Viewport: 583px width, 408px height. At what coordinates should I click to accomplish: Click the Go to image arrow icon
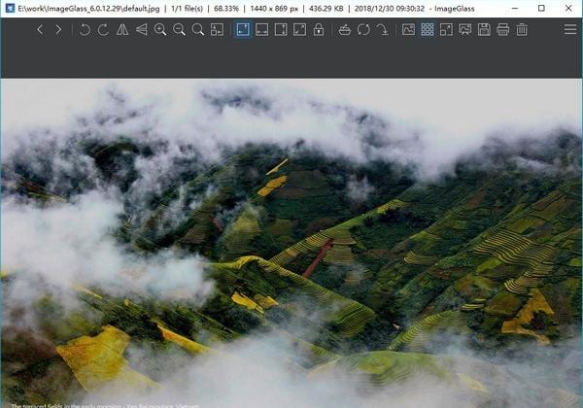coord(383,30)
